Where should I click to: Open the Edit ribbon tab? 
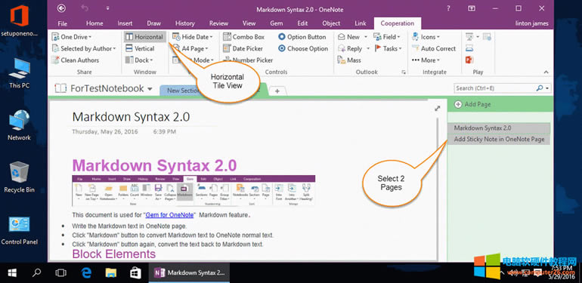click(302, 23)
